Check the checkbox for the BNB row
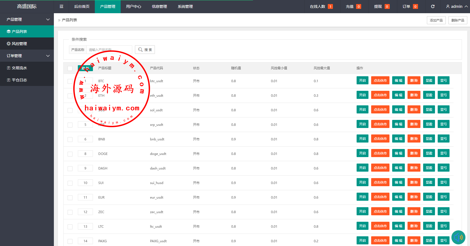The width and height of the screenshot is (470, 246). (70, 139)
